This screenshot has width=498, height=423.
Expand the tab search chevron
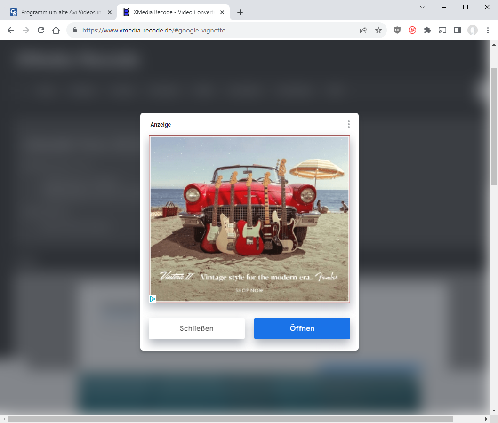tap(422, 7)
